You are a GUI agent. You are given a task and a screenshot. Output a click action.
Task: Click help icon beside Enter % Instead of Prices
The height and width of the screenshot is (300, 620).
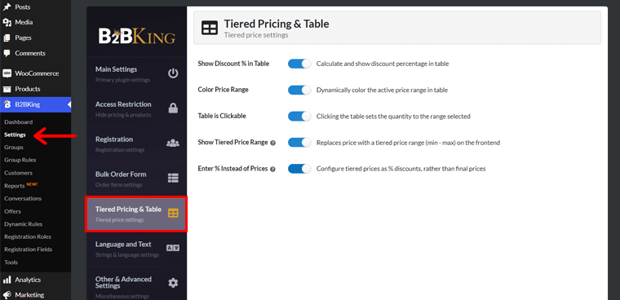pos(272,169)
